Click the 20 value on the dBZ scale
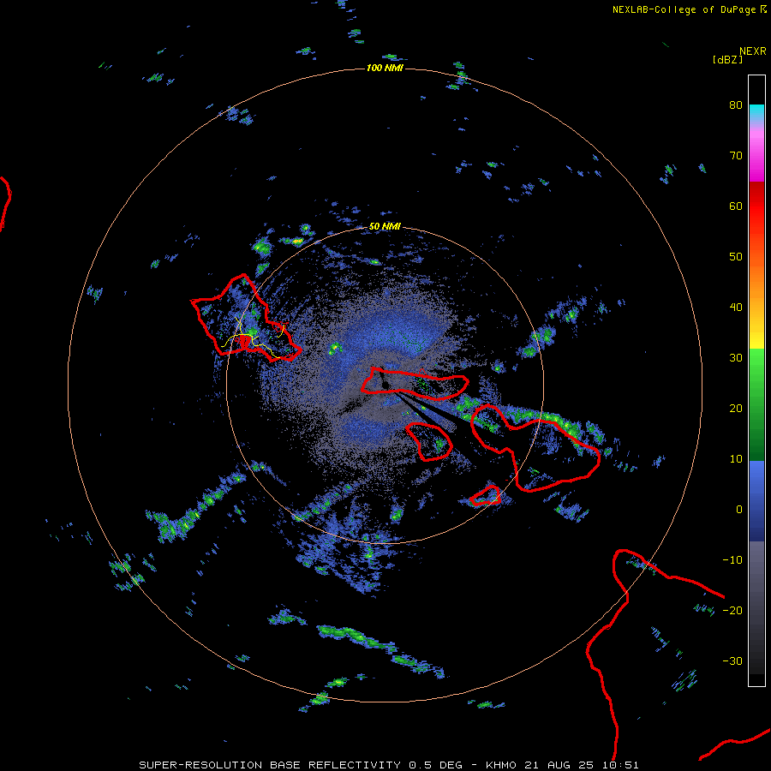 [x=736, y=408]
